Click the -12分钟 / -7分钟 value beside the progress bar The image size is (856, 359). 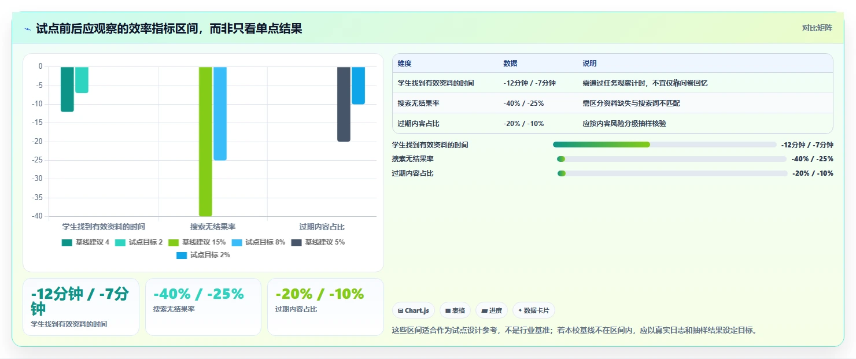pos(807,145)
